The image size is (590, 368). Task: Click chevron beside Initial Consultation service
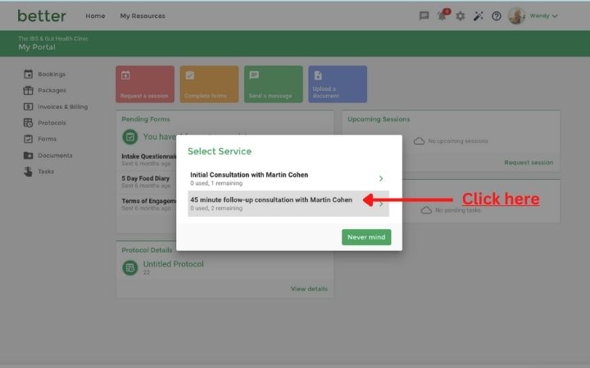point(381,178)
